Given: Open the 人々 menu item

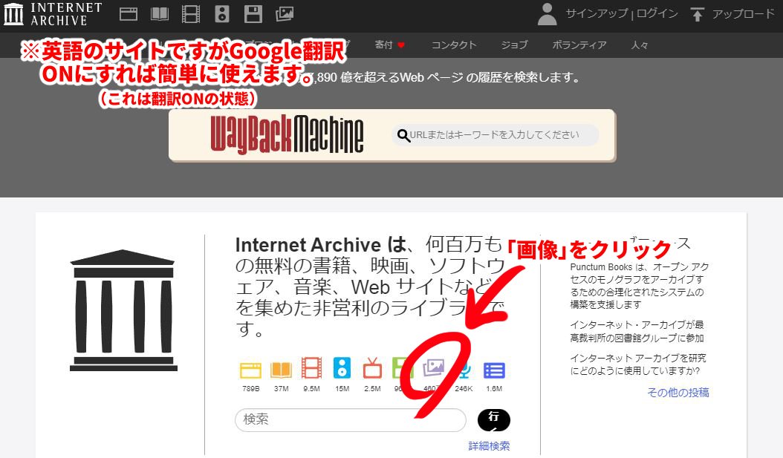Looking at the screenshot, I should (x=640, y=45).
